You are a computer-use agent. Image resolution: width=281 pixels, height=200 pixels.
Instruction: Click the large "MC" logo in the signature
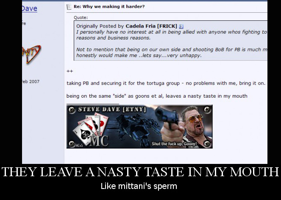coord(99,141)
